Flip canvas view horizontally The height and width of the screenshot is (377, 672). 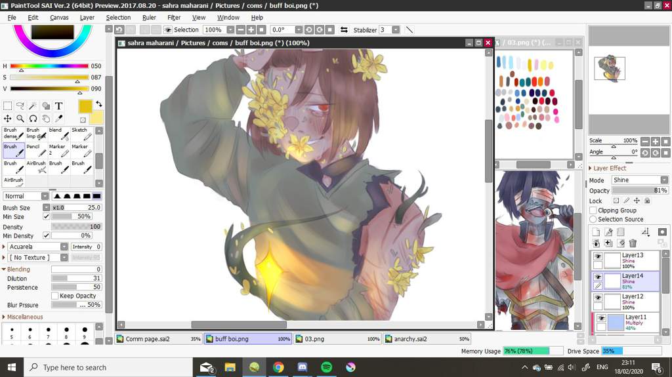tap(344, 30)
